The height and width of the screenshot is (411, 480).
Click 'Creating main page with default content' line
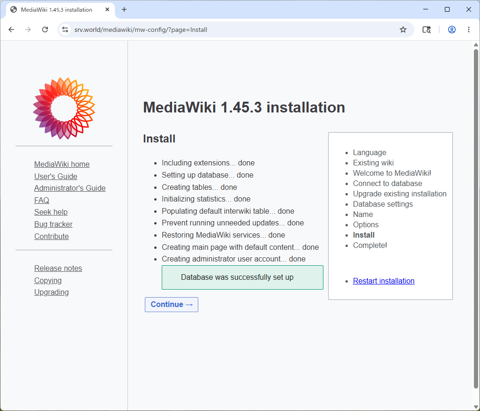click(x=240, y=247)
